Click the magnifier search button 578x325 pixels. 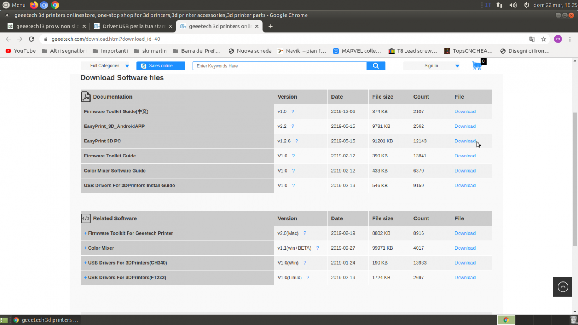376,66
